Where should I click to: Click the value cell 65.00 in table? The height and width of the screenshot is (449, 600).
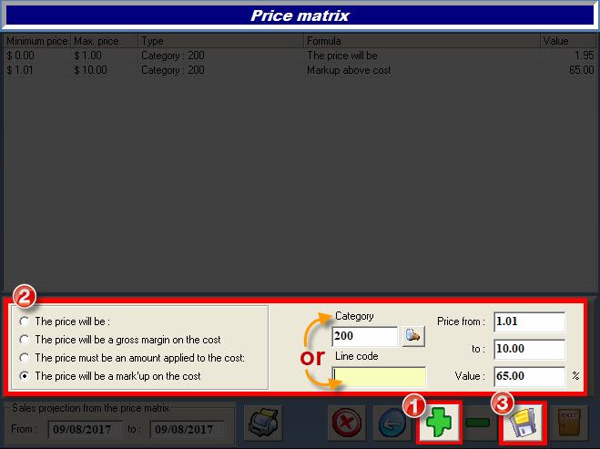pyautogui.click(x=581, y=70)
